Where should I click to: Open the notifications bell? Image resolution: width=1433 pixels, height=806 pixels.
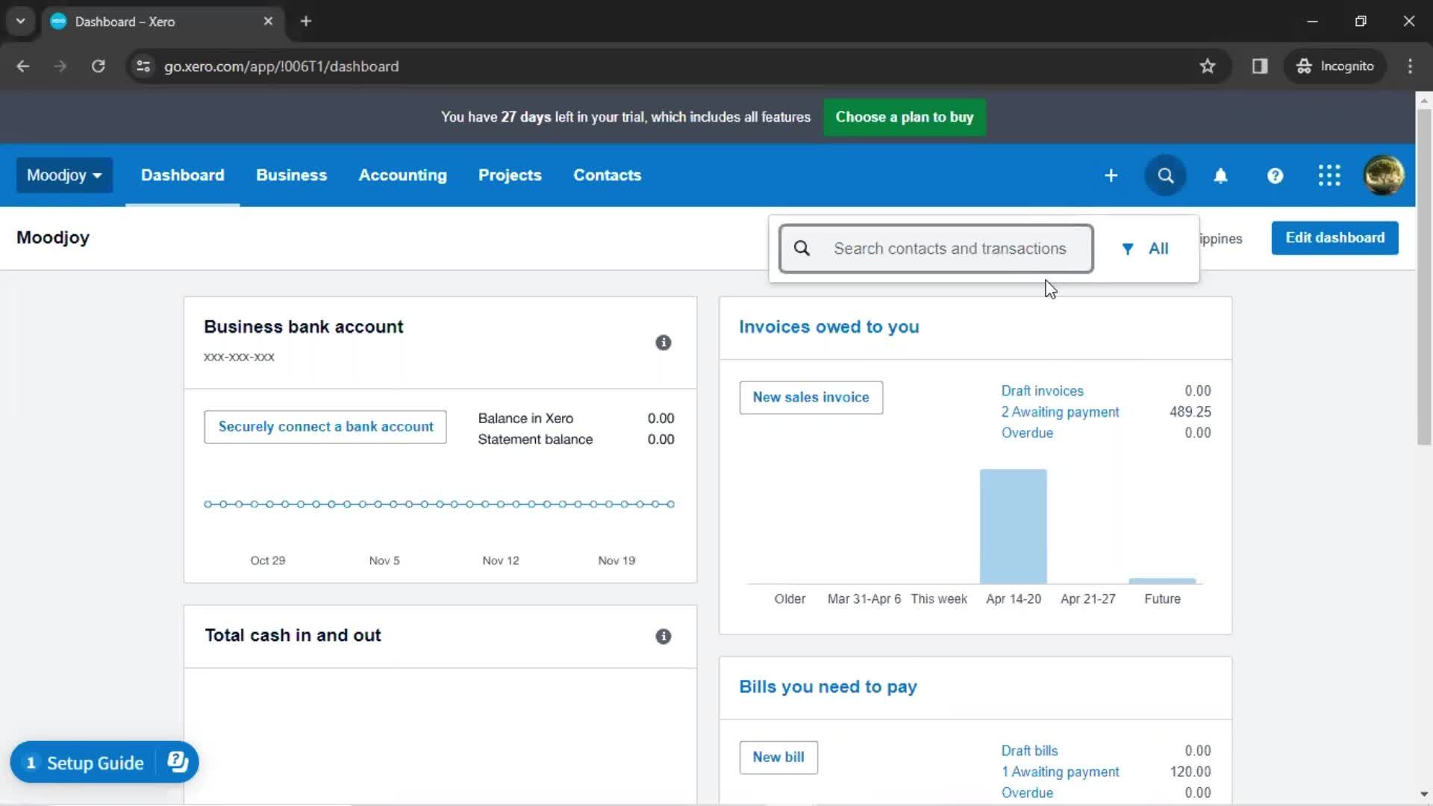[x=1220, y=175]
